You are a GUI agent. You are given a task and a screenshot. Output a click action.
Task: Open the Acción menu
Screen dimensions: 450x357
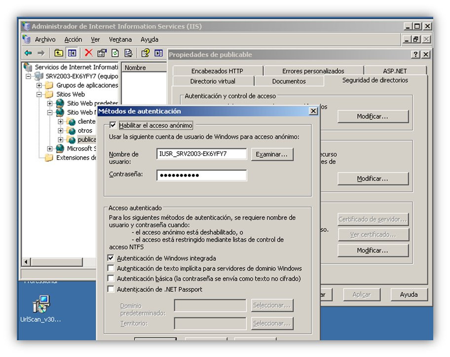tap(73, 39)
